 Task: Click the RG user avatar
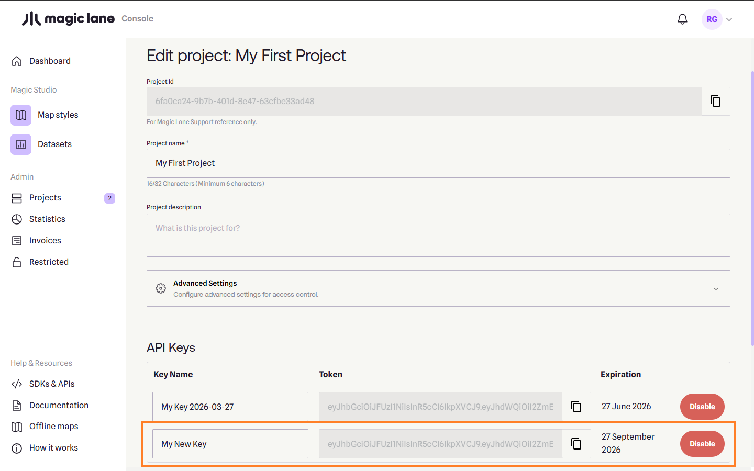coord(712,19)
